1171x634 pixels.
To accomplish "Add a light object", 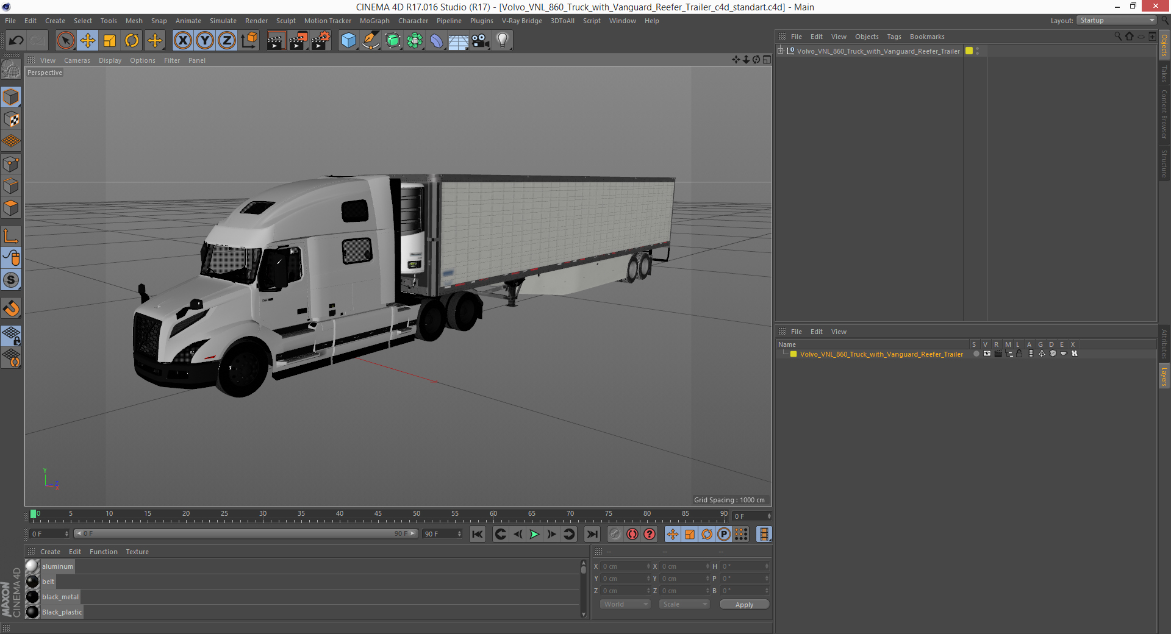I will (502, 41).
